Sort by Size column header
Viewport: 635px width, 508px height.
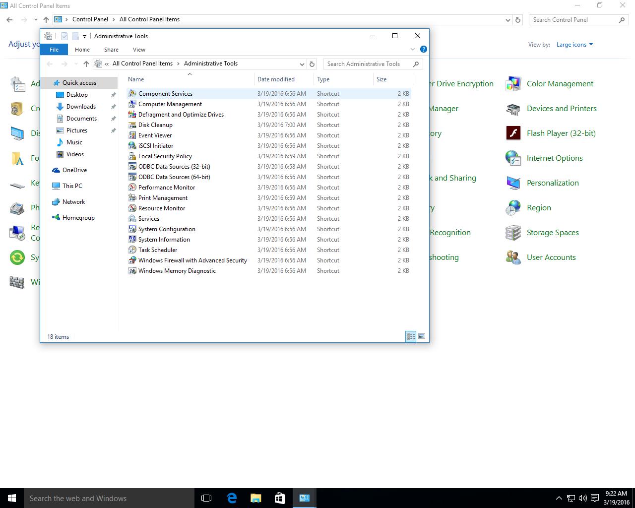click(x=393, y=79)
